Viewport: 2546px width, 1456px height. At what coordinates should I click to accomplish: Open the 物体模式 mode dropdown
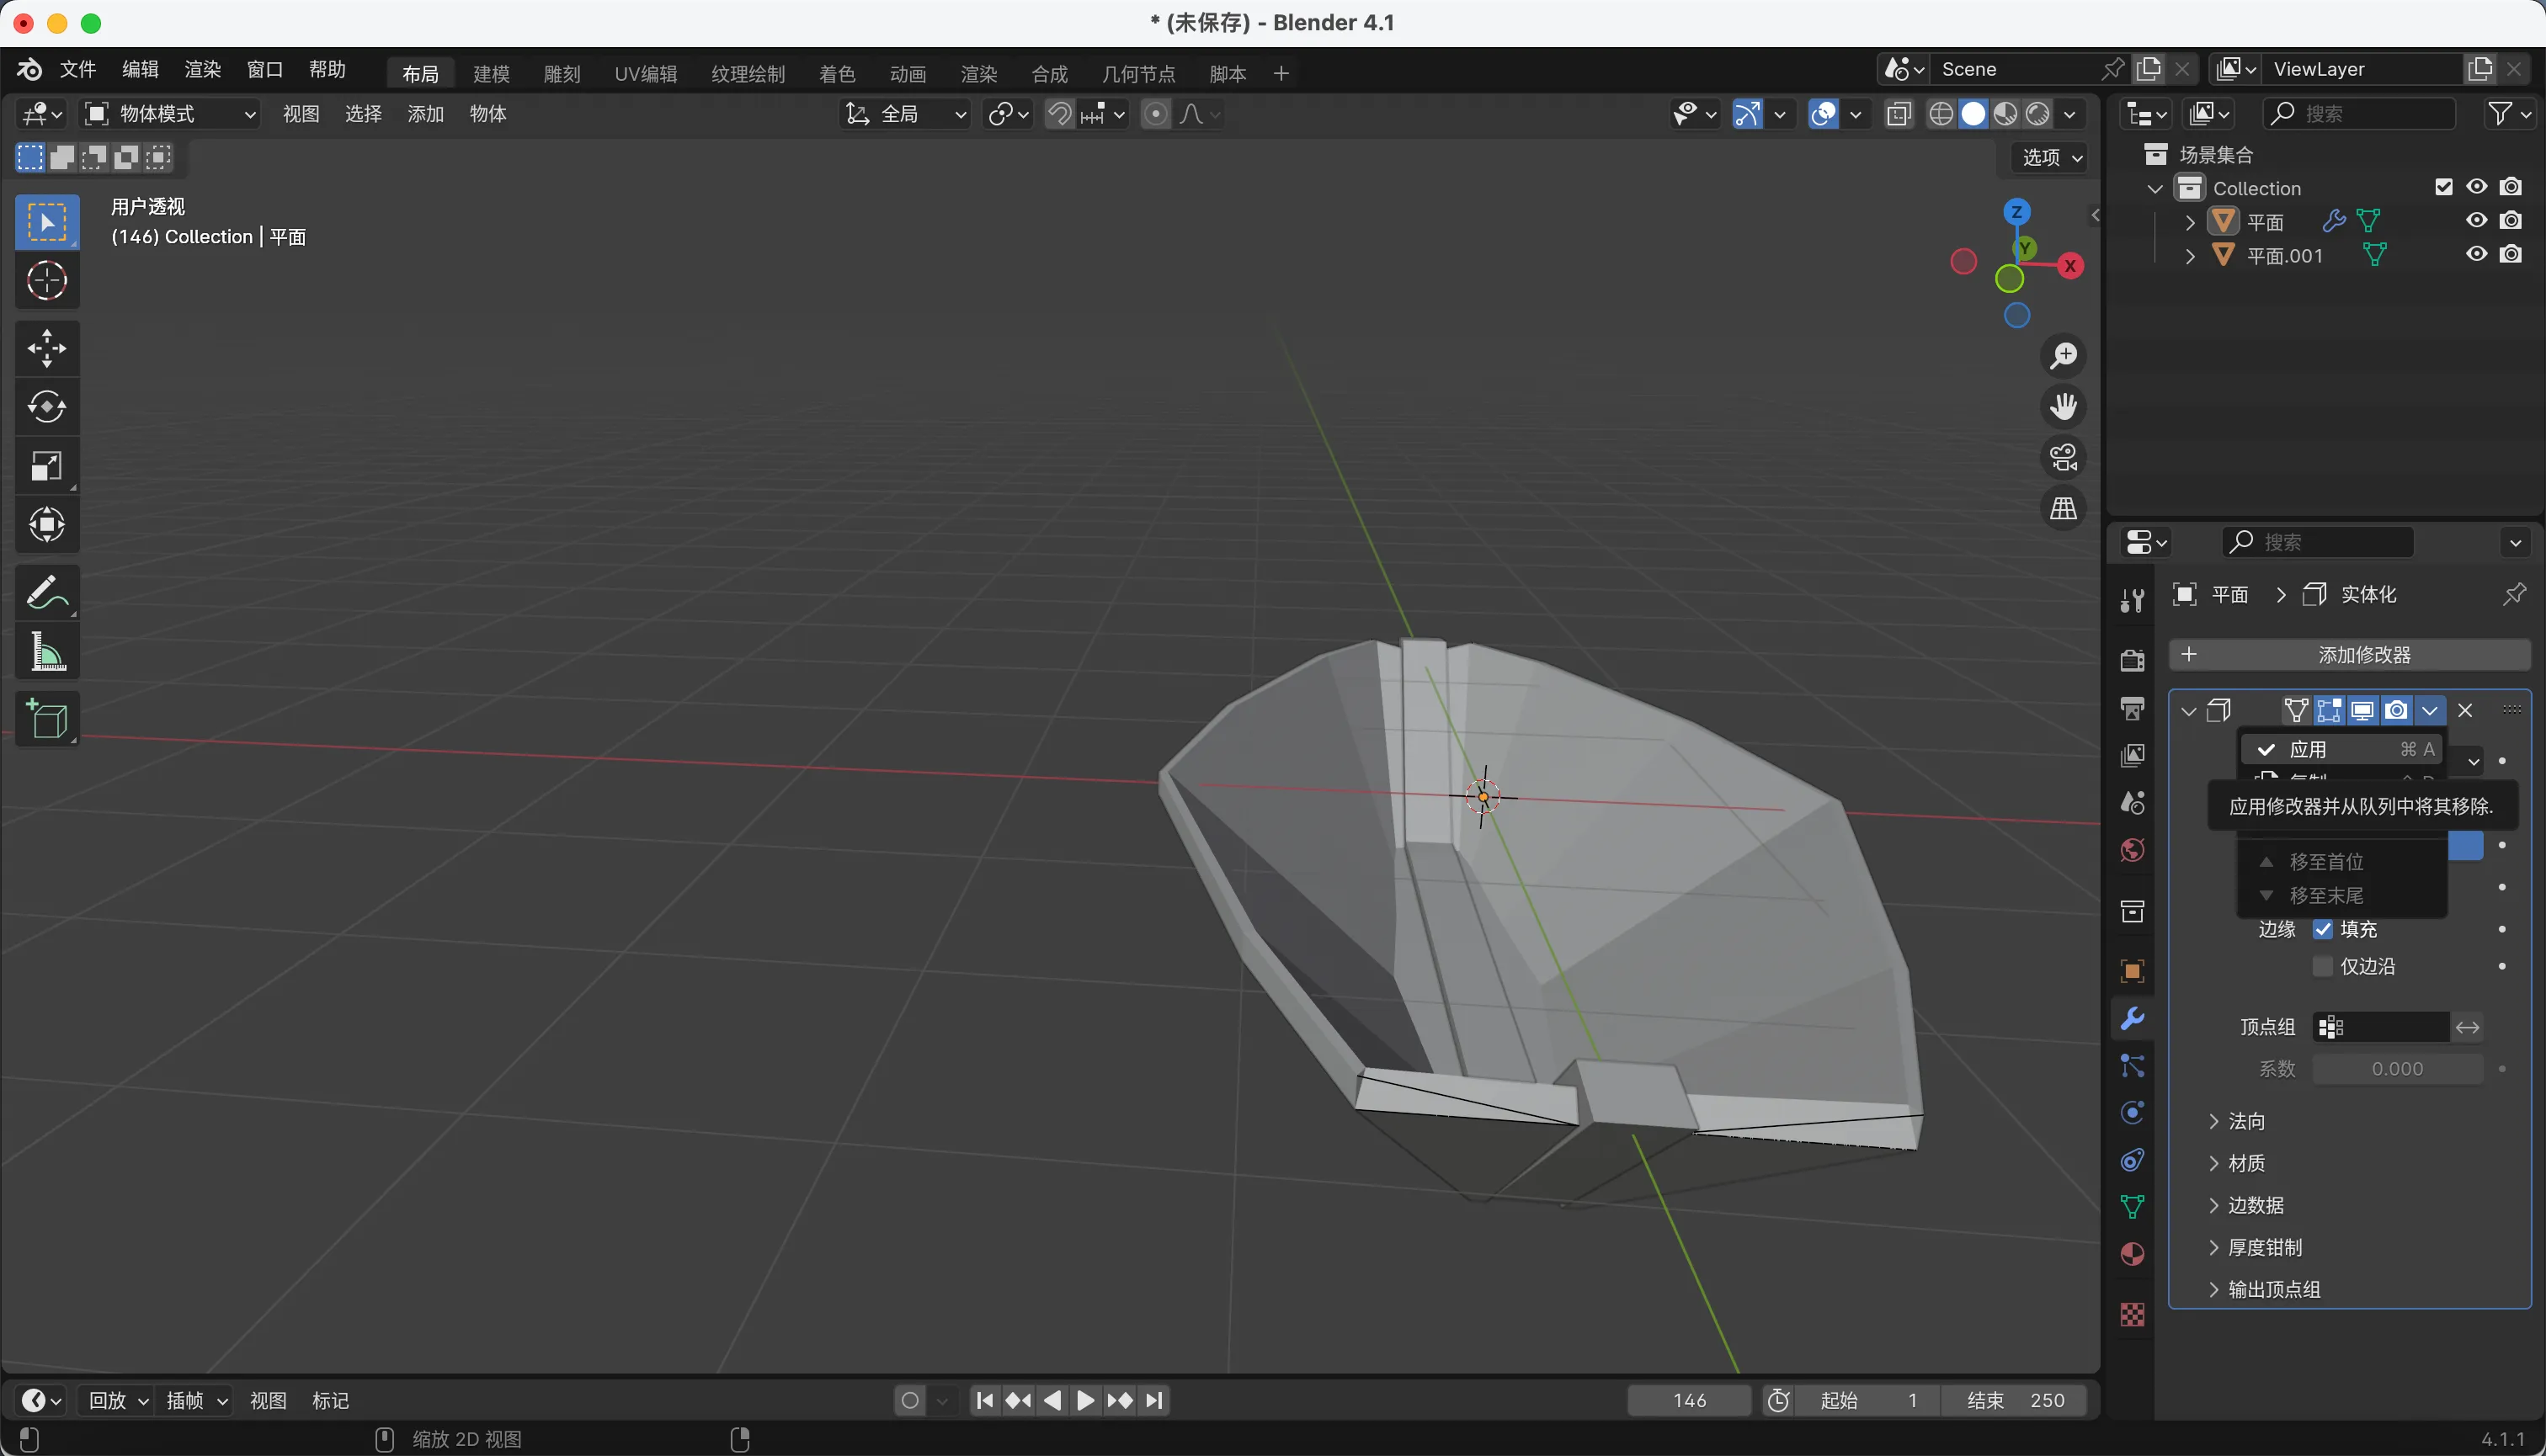170,114
